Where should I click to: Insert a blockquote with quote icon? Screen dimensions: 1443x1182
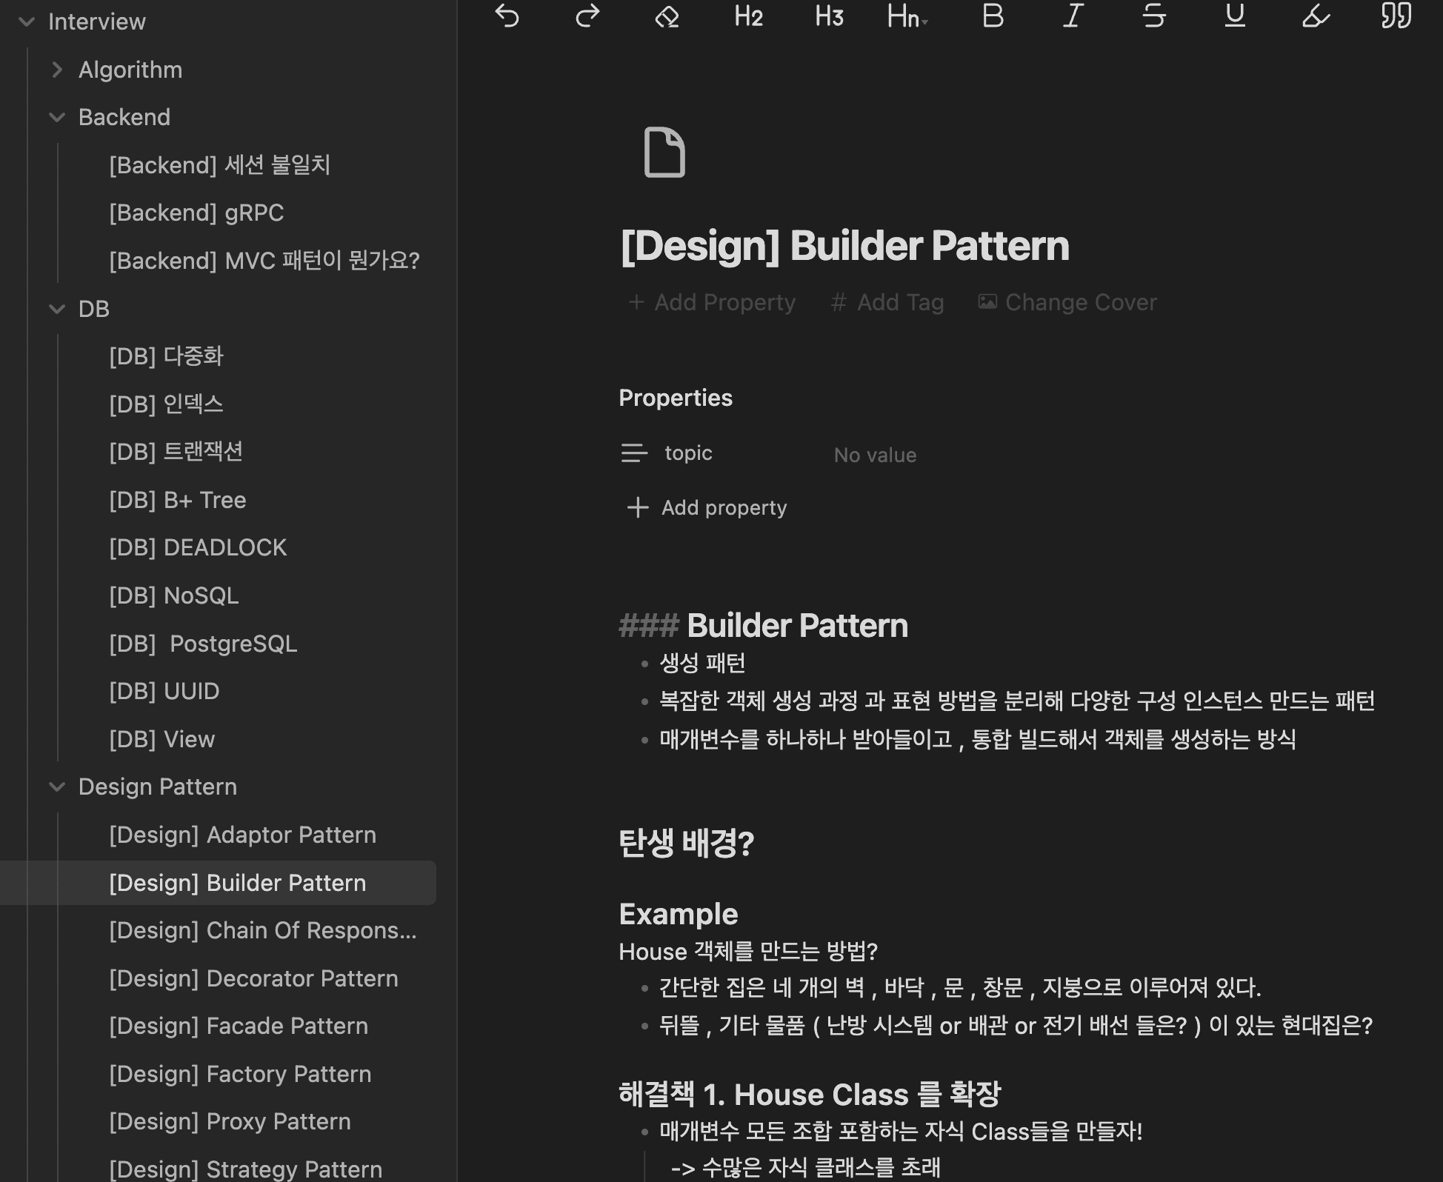1396,16
